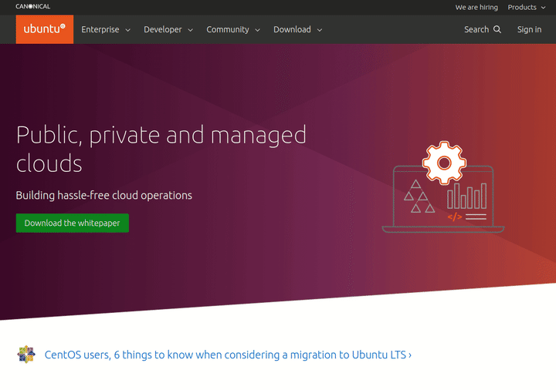Click the laptop gear cloud illustration
Screen dimensions: 556x390
pyautogui.click(x=443, y=187)
